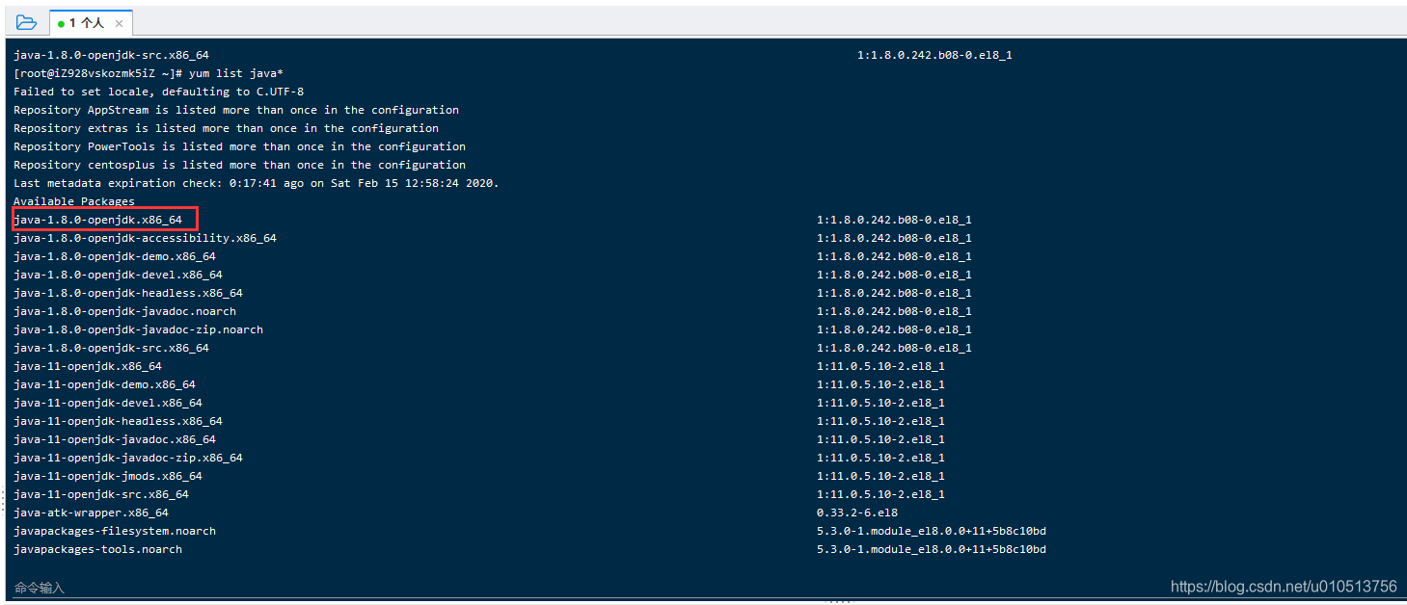Select package name java-1.8.0-openjdk.x86_64
Viewport: 1407px width, 605px height.
pos(97,220)
